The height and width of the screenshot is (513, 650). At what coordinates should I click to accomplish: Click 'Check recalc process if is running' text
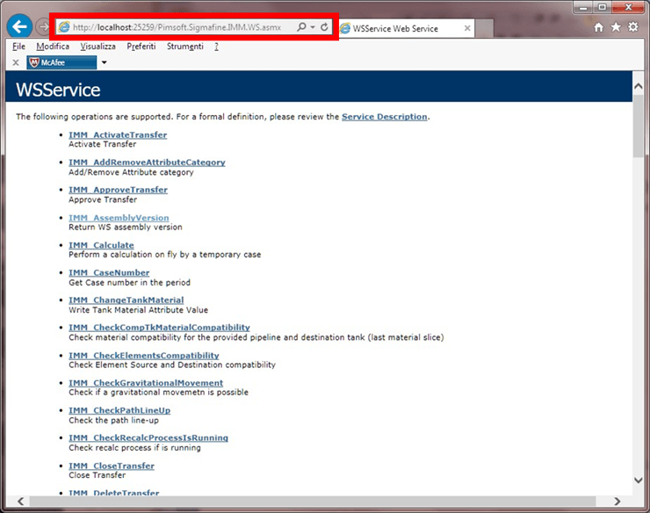pos(134,448)
